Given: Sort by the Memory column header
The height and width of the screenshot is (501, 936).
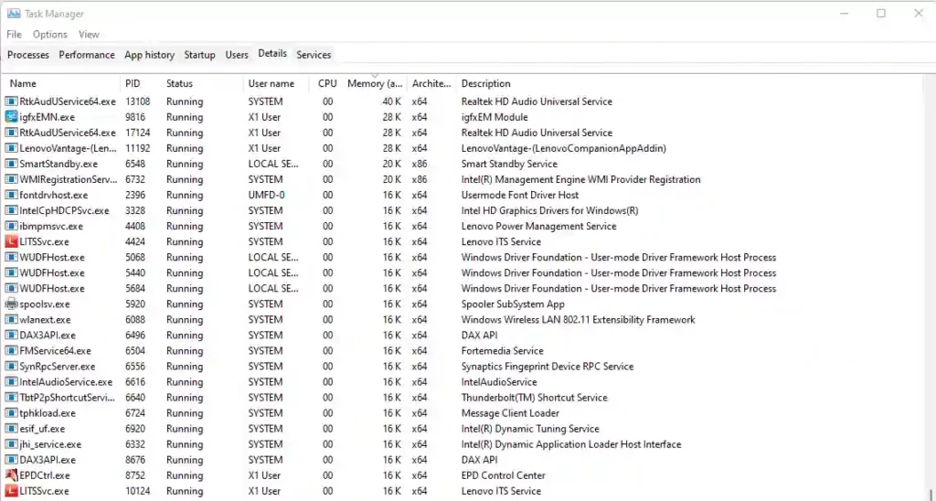Looking at the screenshot, I should pos(375,83).
